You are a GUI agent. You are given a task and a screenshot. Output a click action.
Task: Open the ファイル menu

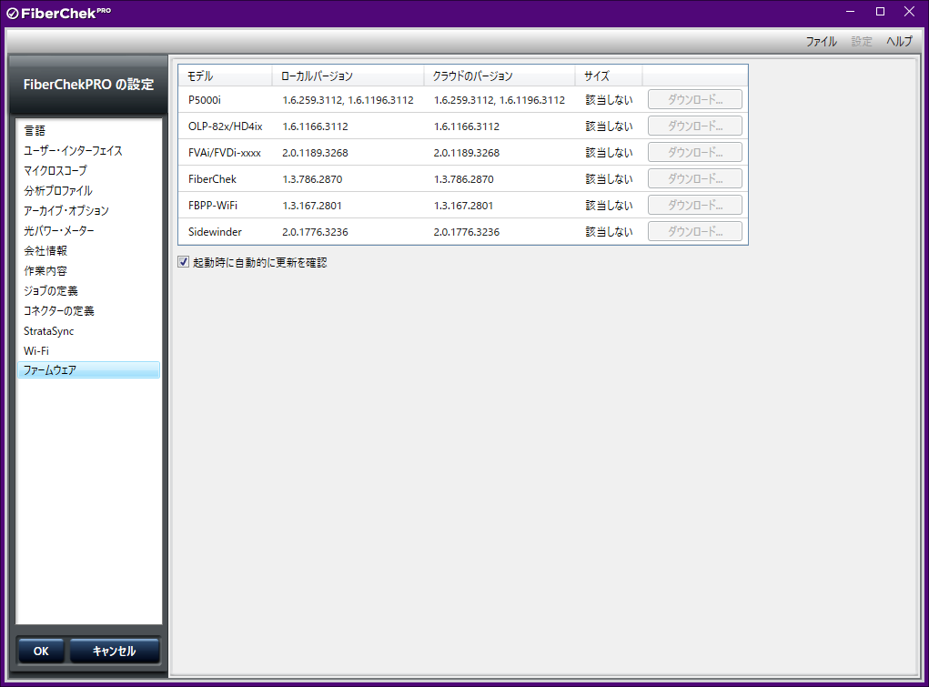(821, 42)
